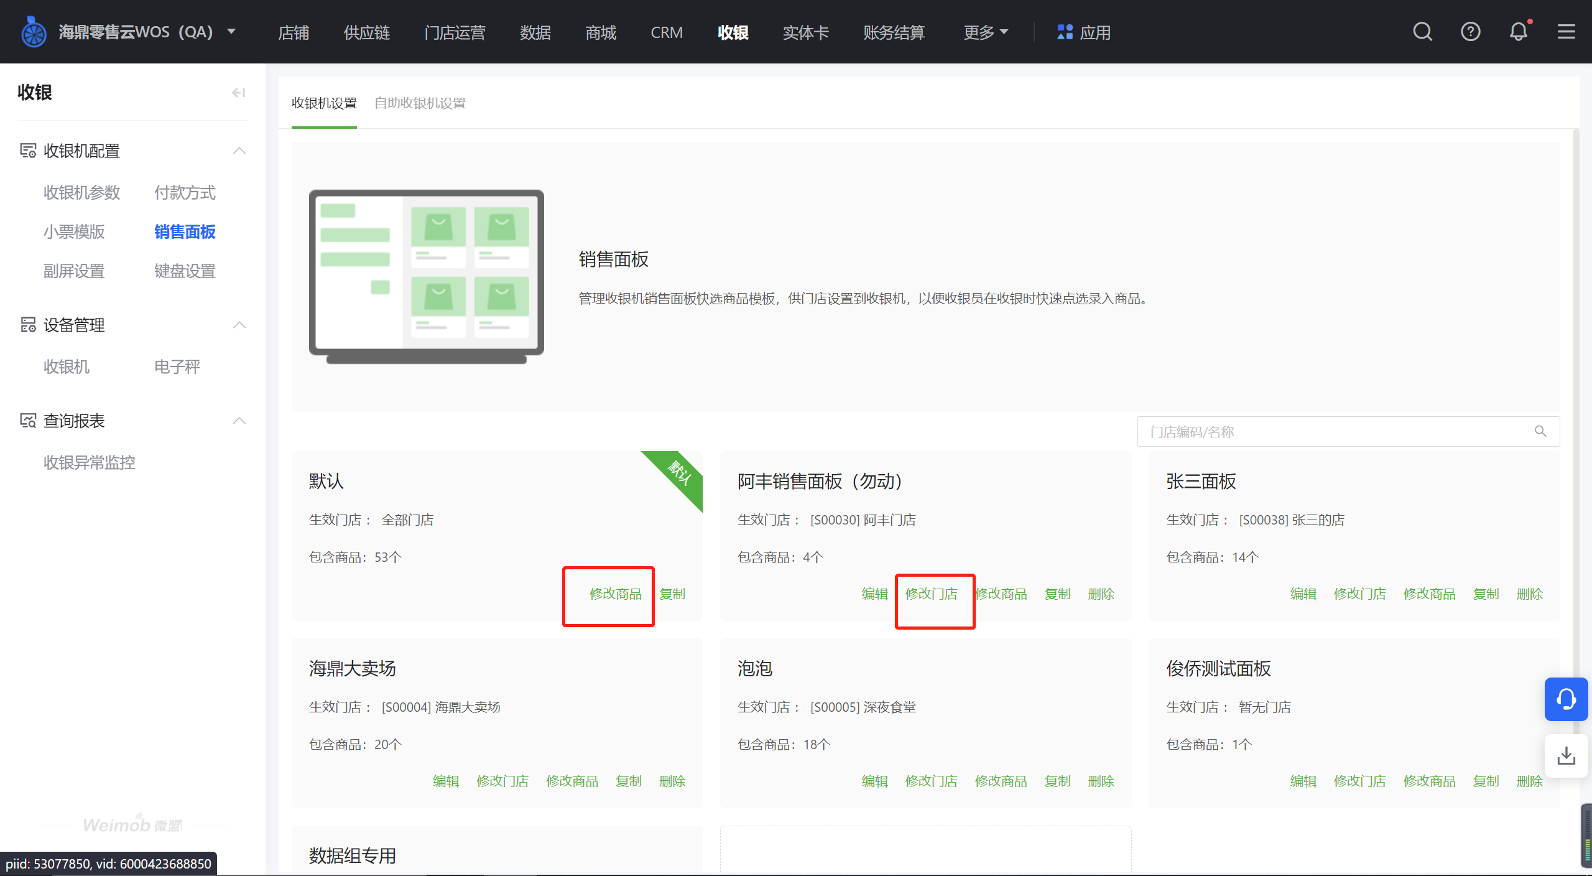Click 编辑 on 阿丰销售面板 card
The height and width of the screenshot is (876, 1592).
point(874,594)
